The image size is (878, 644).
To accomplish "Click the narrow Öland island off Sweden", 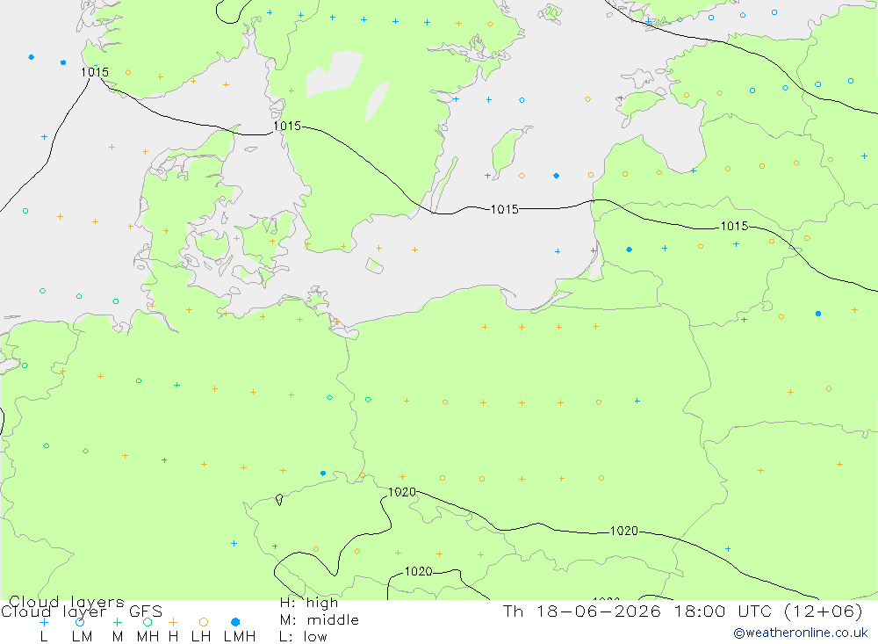I will click(x=445, y=184).
